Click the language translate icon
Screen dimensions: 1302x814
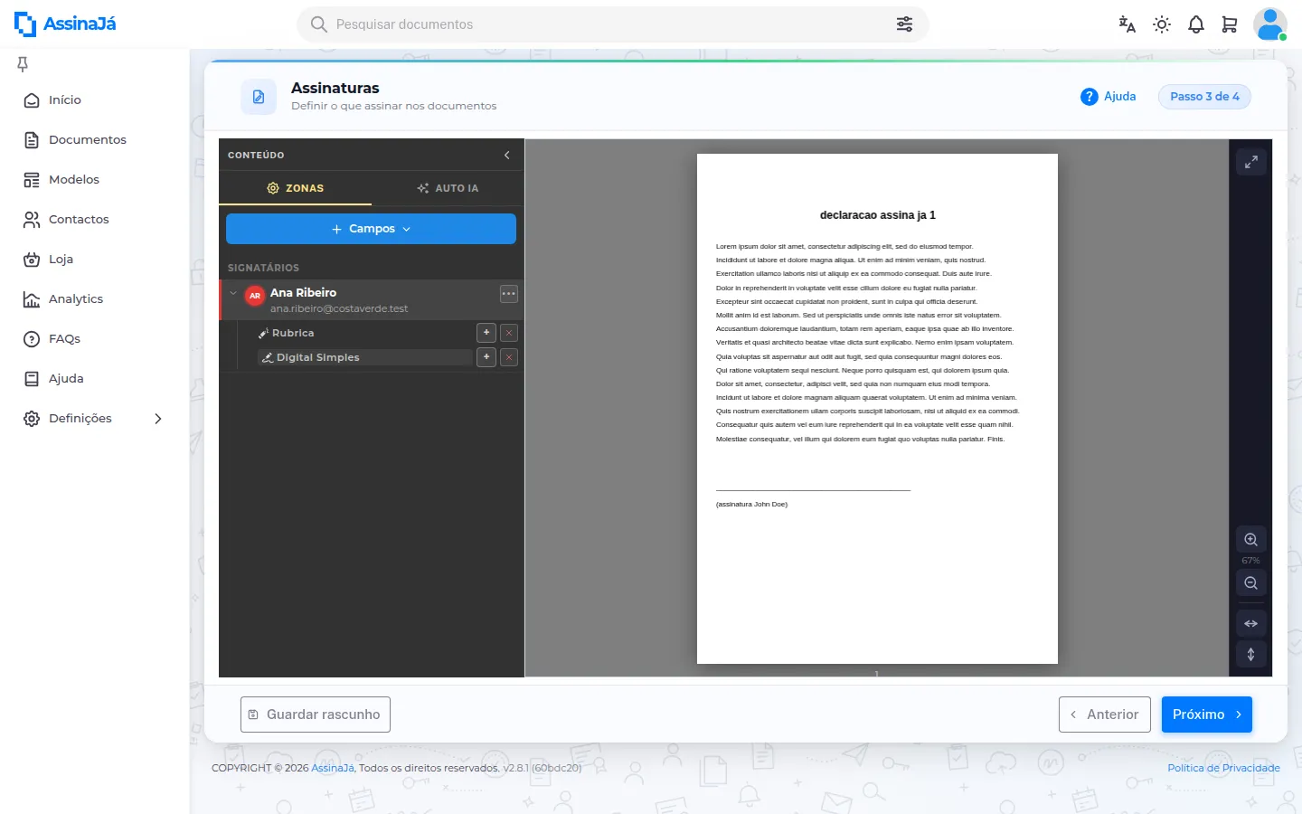1127,24
